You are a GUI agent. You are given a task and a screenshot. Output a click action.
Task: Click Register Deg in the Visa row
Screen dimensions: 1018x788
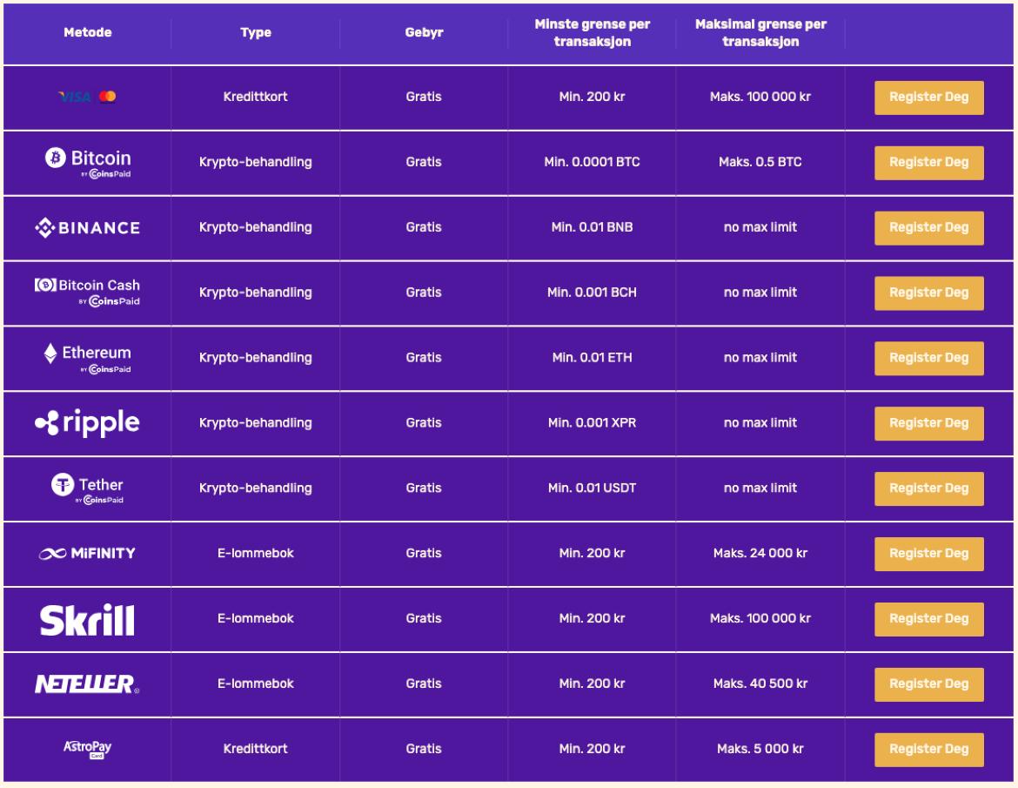[928, 98]
